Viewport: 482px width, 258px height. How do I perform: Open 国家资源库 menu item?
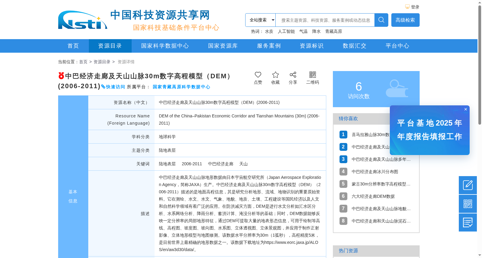point(223,46)
